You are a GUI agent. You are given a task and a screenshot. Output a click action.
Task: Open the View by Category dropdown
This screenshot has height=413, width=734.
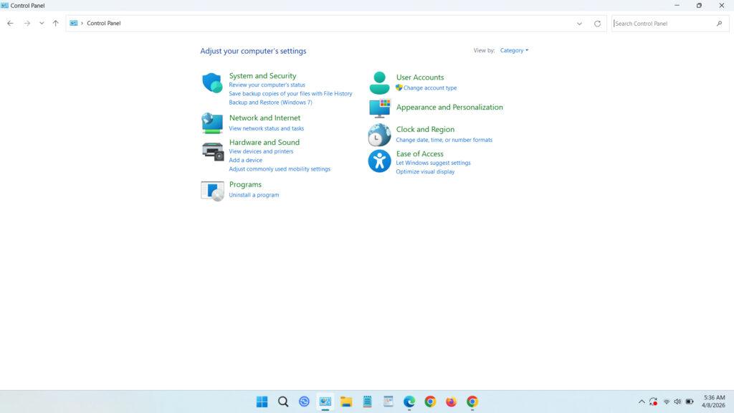tap(513, 50)
